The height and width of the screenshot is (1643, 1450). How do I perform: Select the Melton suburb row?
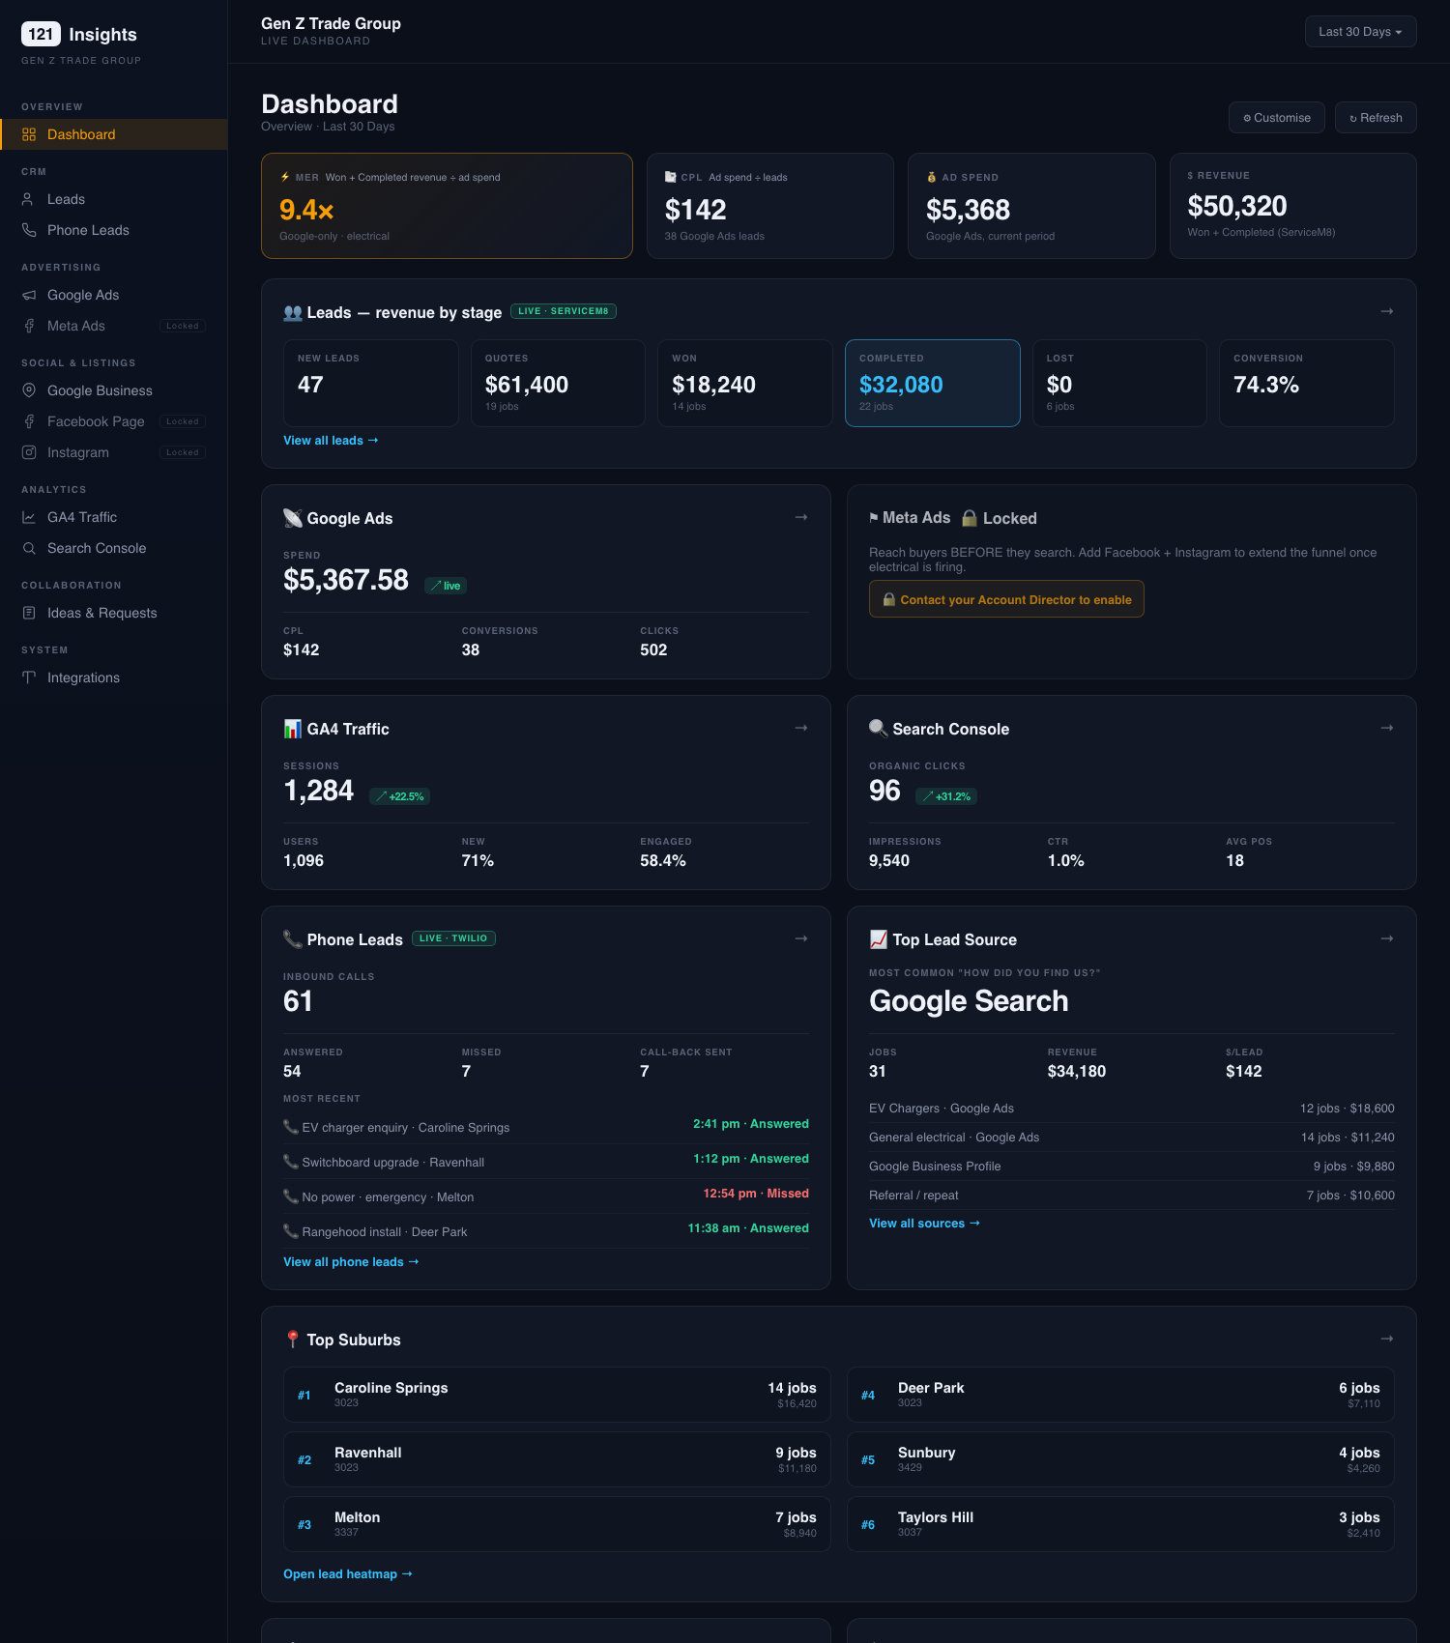pos(557,1524)
